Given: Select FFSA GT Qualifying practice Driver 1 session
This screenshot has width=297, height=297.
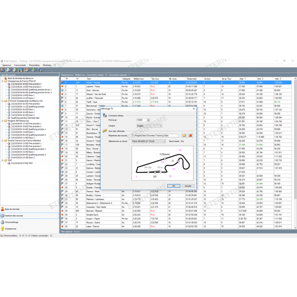Looking at the screenshot, I should 32,89.
